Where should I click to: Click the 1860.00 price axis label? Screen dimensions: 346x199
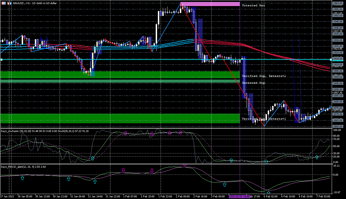337,126
